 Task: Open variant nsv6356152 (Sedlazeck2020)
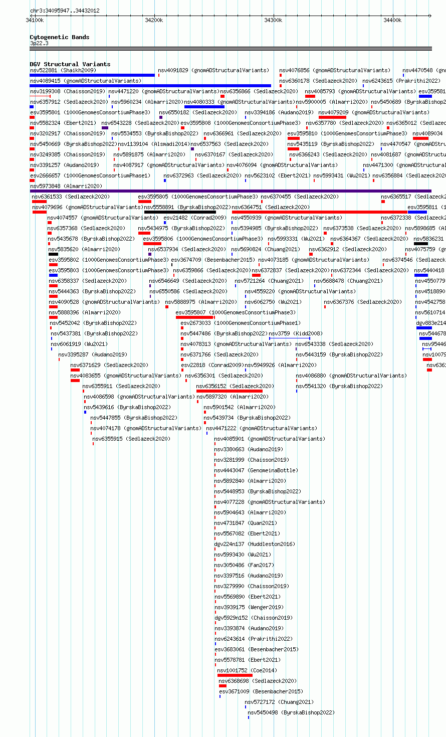[x=235, y=387]
